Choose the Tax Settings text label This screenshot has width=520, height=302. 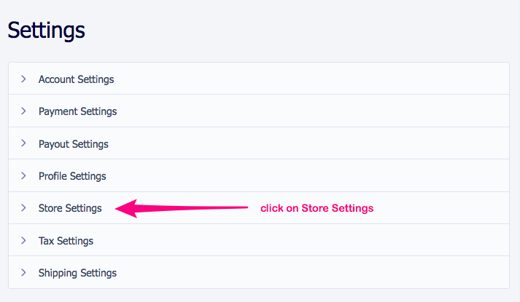click(x=66, y=241)
